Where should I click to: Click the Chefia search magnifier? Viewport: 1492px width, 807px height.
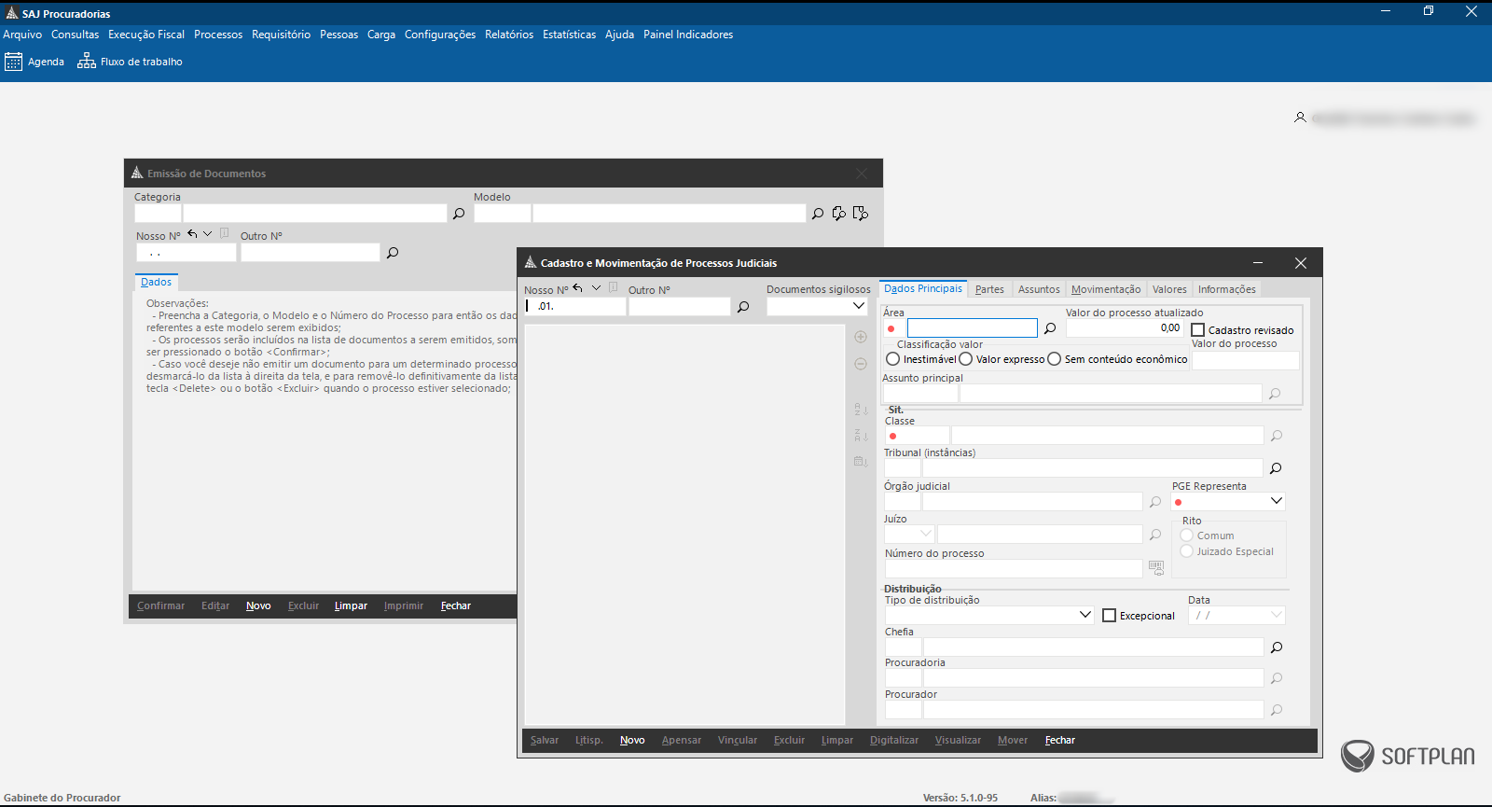1277,647
